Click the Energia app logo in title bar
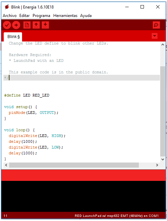 tap(7, 7)
